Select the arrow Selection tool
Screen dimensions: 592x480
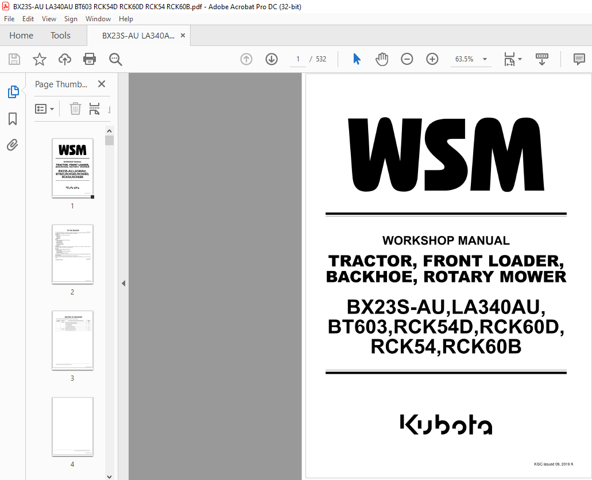357,59
